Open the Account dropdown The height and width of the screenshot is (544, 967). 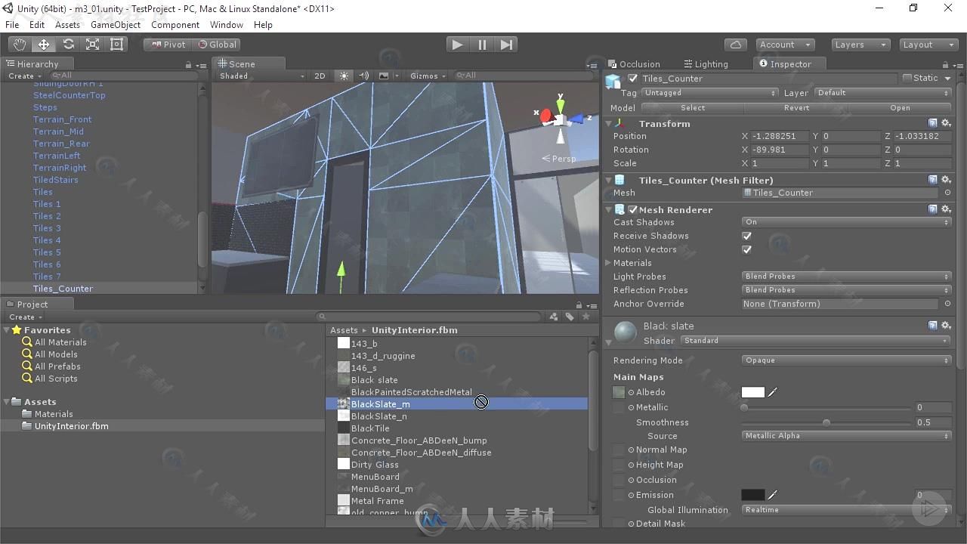[x=783, y=45]
